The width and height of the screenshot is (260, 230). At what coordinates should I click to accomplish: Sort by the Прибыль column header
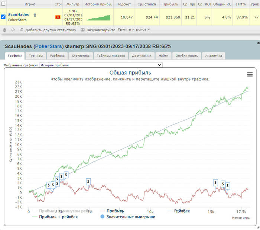click(170, 4)
